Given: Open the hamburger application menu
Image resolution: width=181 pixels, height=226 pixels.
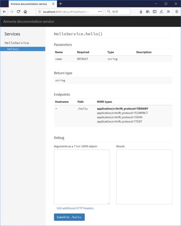Looking at the screenshot, I should [x=177, y=12].
